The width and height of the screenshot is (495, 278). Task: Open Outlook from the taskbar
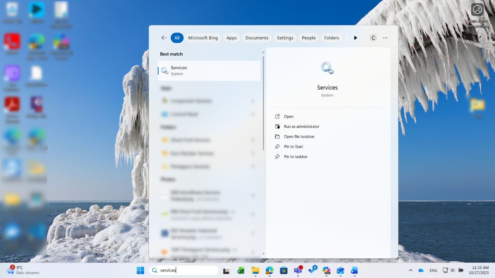340,270
